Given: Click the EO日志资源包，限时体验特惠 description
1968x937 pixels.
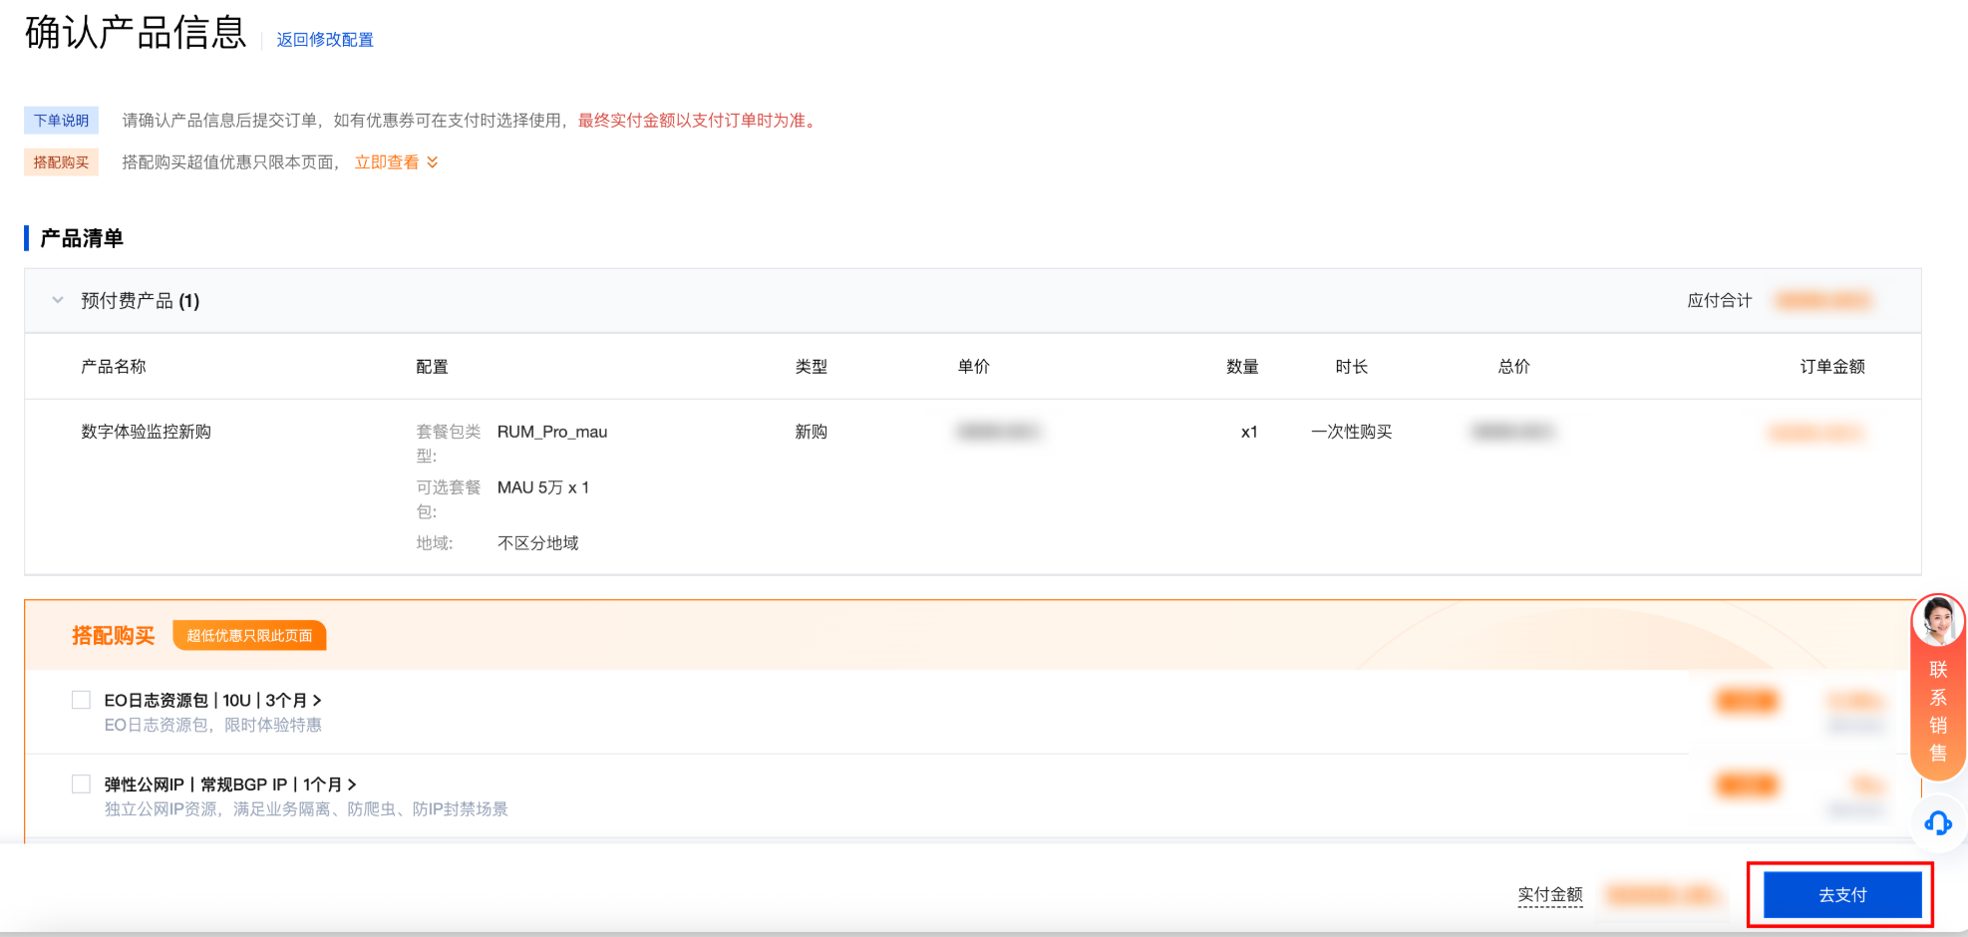Looking at the screenshot, I should pyautogui.click(x=213, y=725).
